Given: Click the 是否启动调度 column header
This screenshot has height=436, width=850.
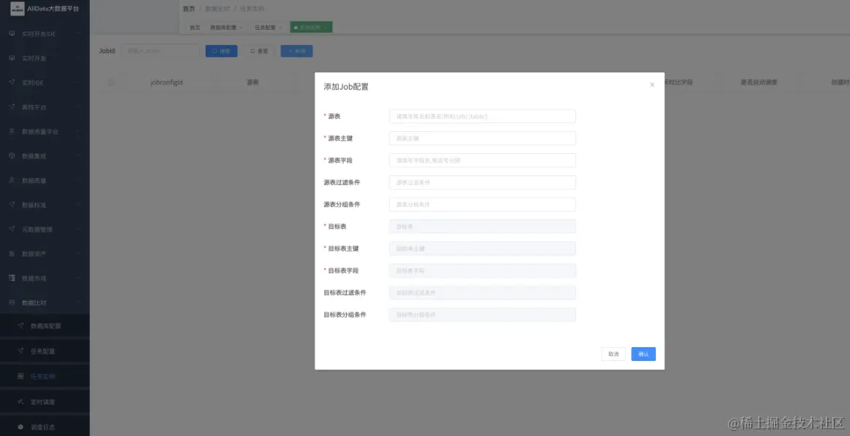Looking at the screenshot, I should click(759, 82).
